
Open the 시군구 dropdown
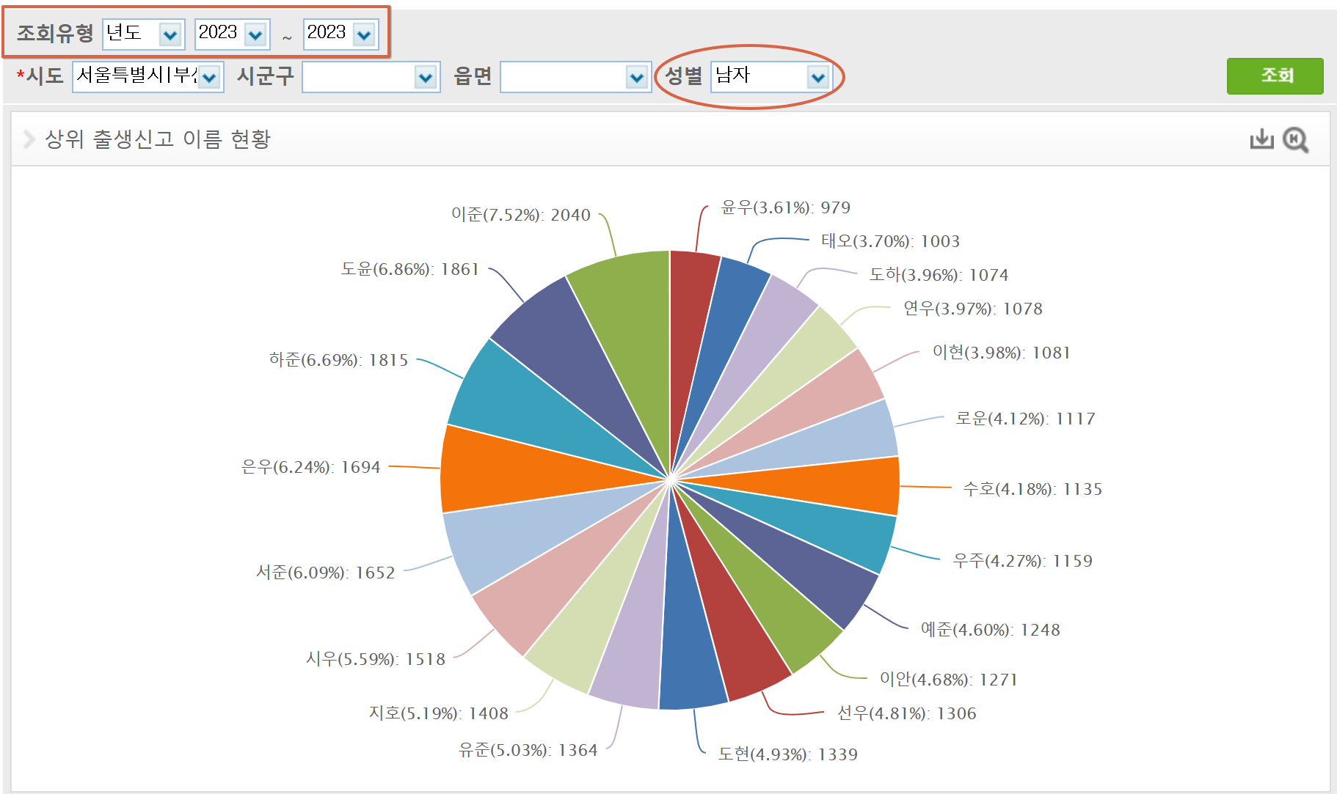point(371,76)
